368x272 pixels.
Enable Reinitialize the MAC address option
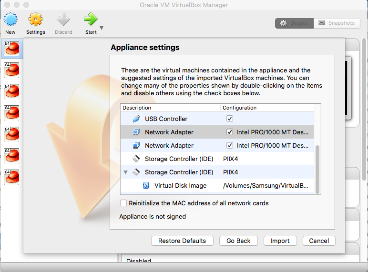(x=124, y=203)
